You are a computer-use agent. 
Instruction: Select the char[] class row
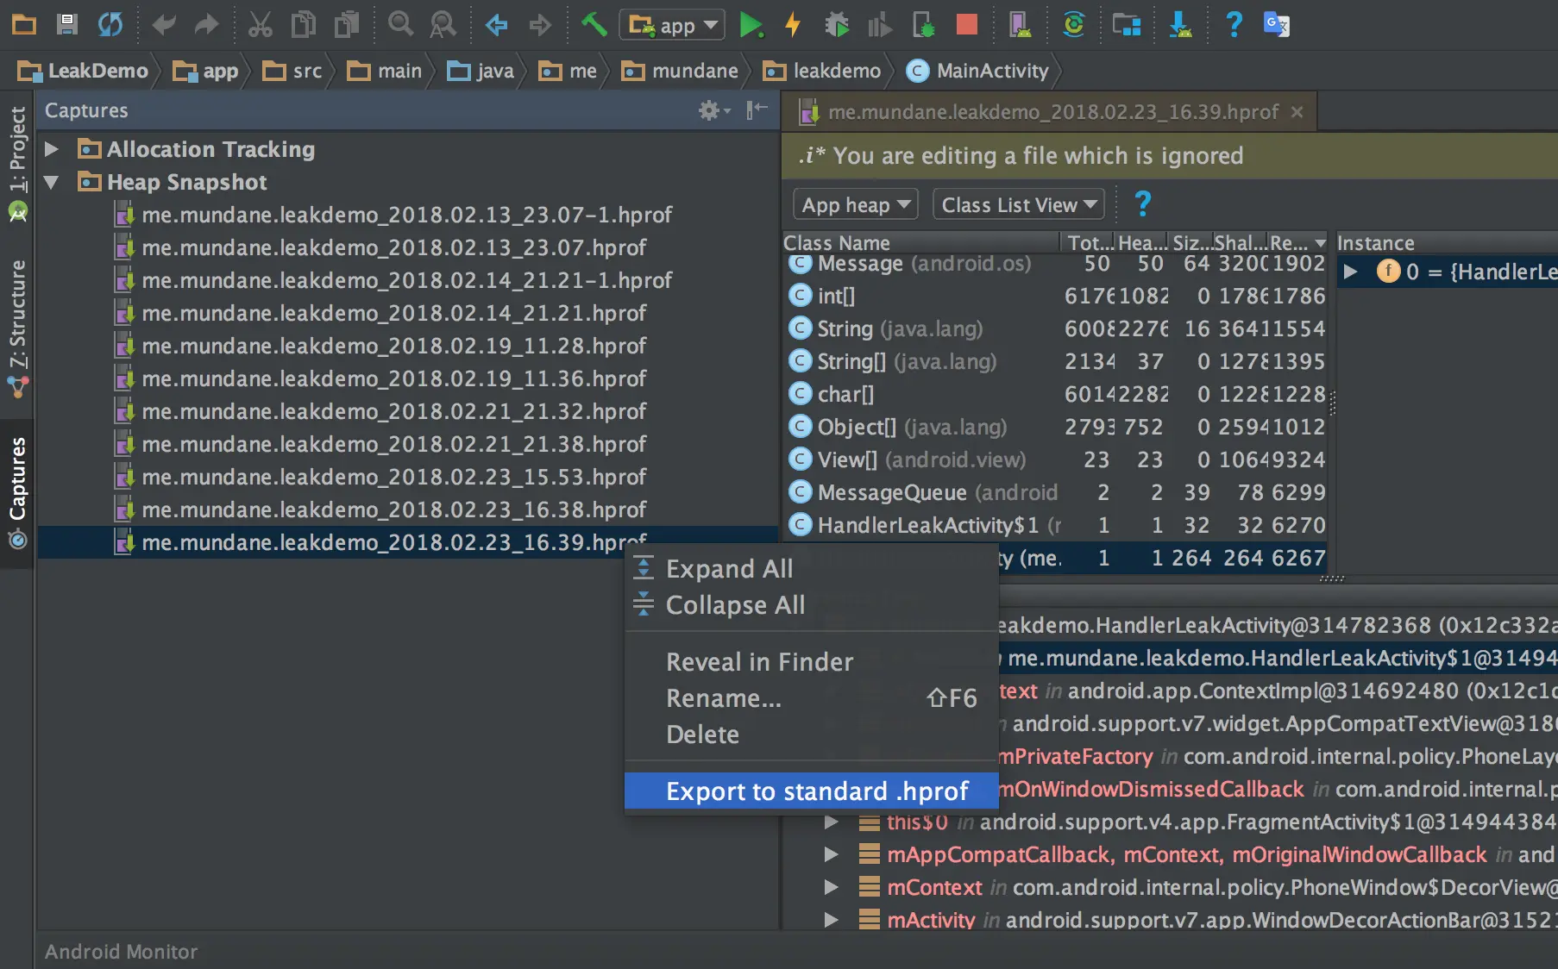[x=1055, y=394]
